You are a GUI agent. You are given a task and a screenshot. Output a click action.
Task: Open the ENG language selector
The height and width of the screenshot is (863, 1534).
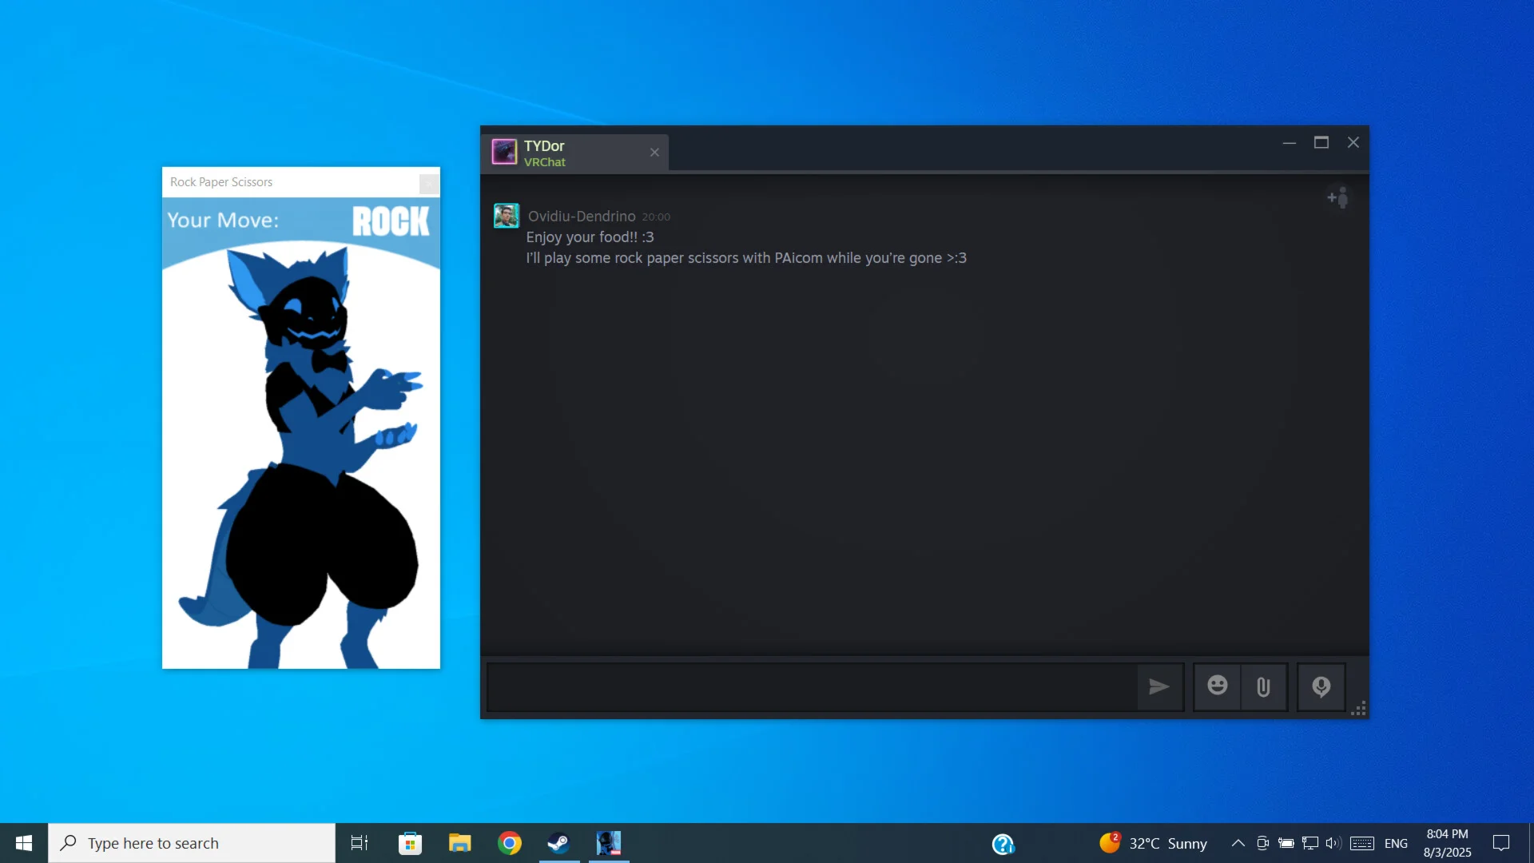pos(1396,843)
